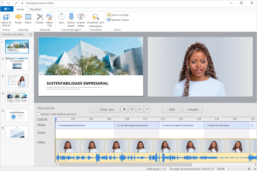Click the 0:10 mark on time ruler

click(145, 119)
